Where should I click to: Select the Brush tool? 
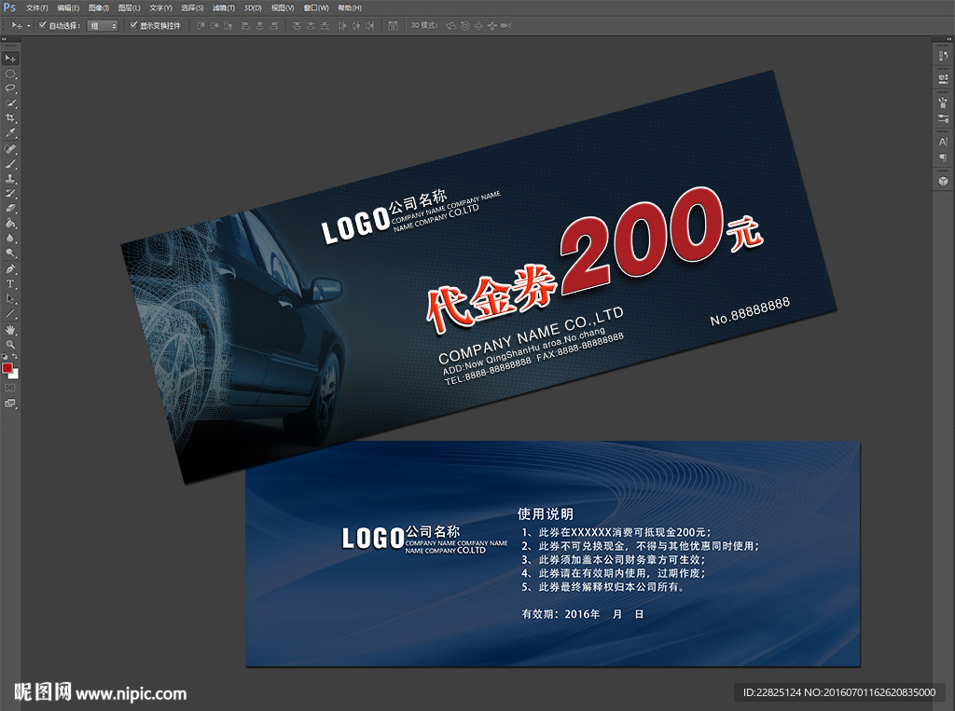10,164
